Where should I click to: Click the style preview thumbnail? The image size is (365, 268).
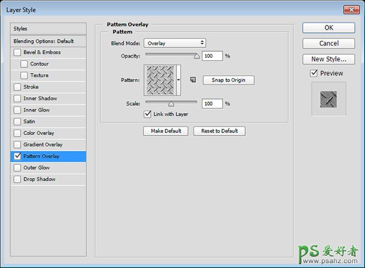[328, 98]
